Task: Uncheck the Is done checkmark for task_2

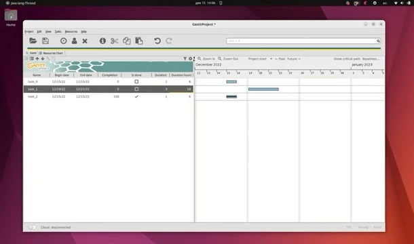Action: tap(136, 96)
